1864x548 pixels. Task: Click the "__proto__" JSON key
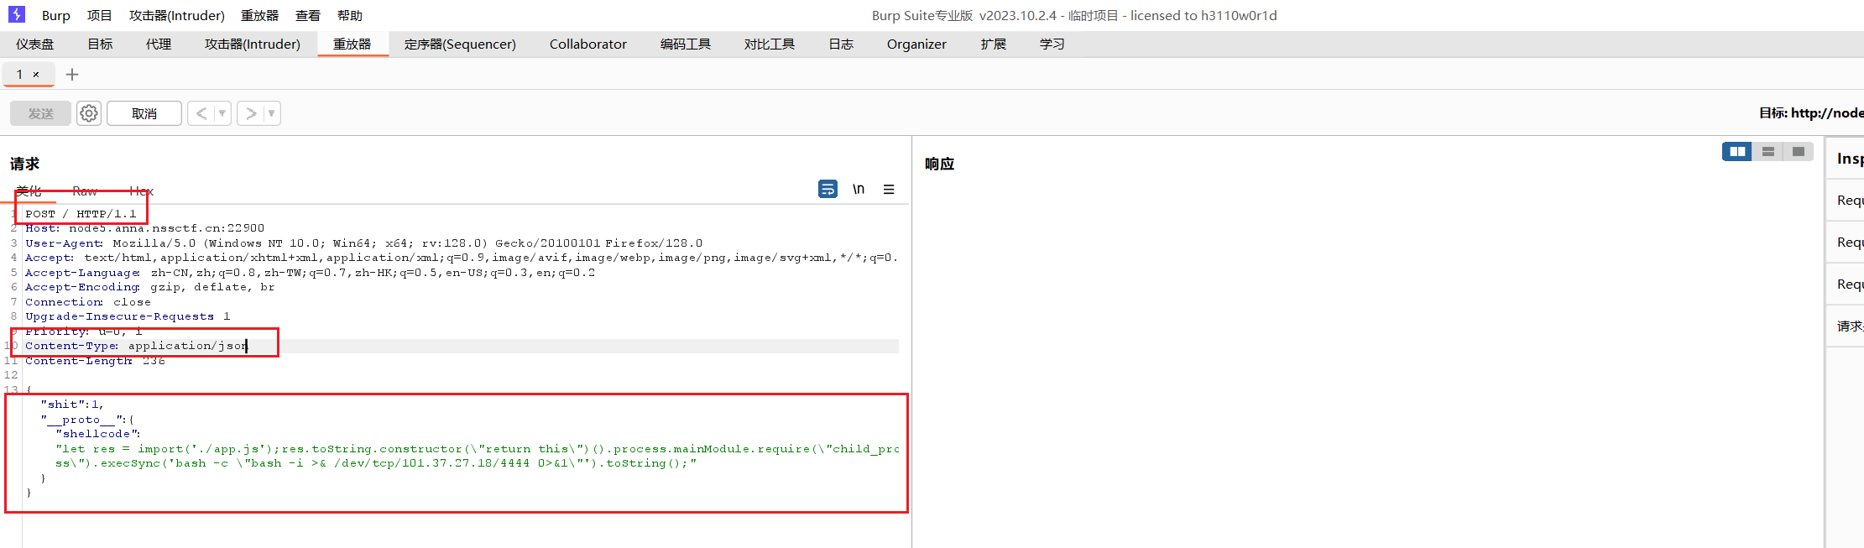tap(83, 420)
